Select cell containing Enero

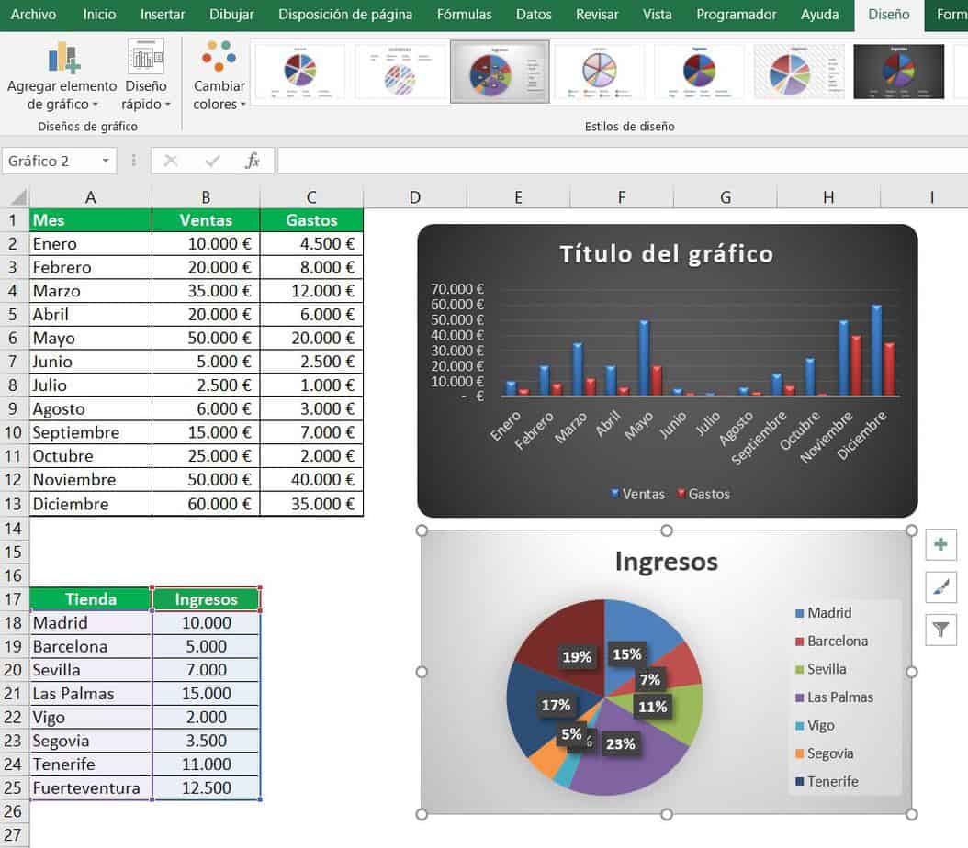tap(90, 243)
